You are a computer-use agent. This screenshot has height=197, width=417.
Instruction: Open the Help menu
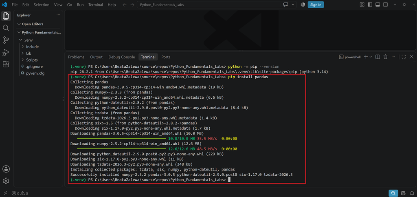tap(112, 5)
